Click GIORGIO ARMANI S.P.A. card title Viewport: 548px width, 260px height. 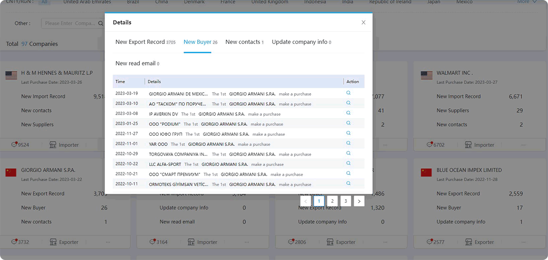48,170
